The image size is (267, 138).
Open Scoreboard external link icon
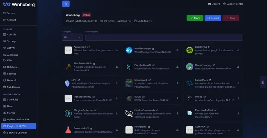(x=149, y=80)
